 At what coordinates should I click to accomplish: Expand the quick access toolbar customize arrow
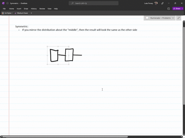point(31,13)
